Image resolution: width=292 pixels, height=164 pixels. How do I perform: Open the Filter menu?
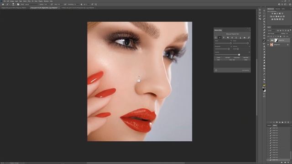coord(29,1)
